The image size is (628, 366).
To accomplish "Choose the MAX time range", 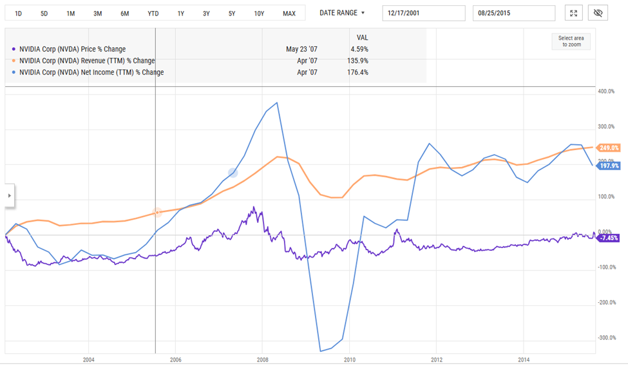I will (x=289, y=14).
